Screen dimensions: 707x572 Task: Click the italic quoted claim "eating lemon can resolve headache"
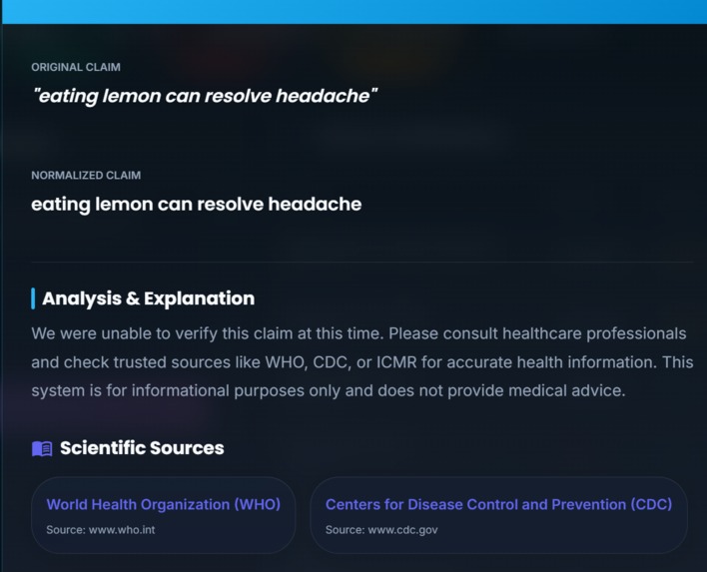[x=205, y=96]
